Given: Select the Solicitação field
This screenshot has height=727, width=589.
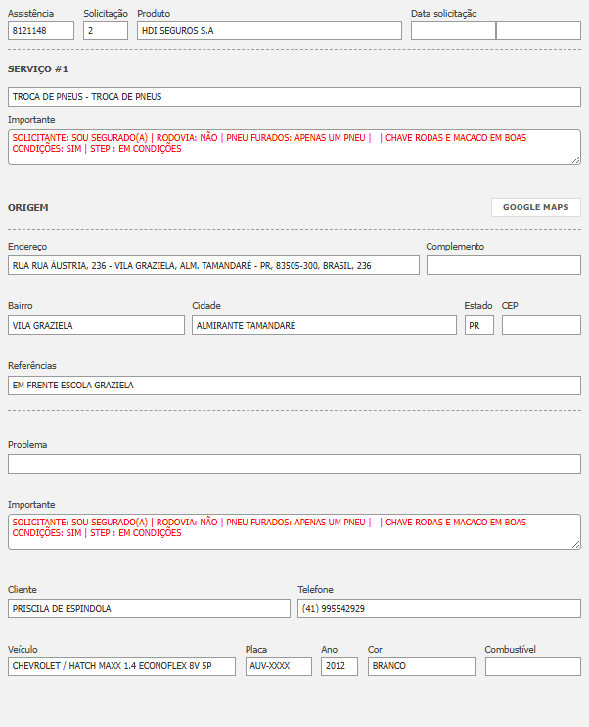Looking at the screenshot, I should tap(106, 31).
